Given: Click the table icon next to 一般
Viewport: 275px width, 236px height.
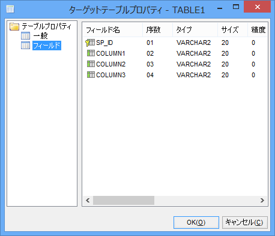Looking at the screenshot, I should tap(25, 36).
